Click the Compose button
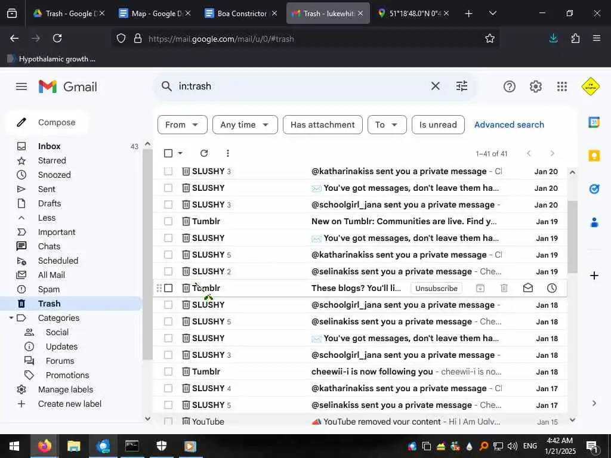 47,122
